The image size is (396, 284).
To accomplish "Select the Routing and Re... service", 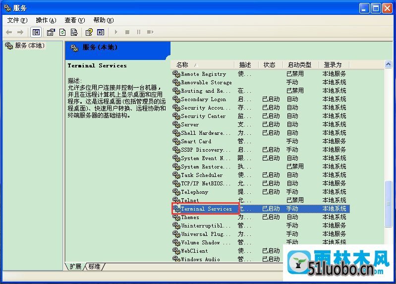I will (205, 91).
